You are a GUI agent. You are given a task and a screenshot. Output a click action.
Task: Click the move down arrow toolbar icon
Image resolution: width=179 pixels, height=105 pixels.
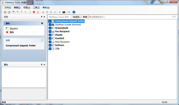click(x=47, y=12)
